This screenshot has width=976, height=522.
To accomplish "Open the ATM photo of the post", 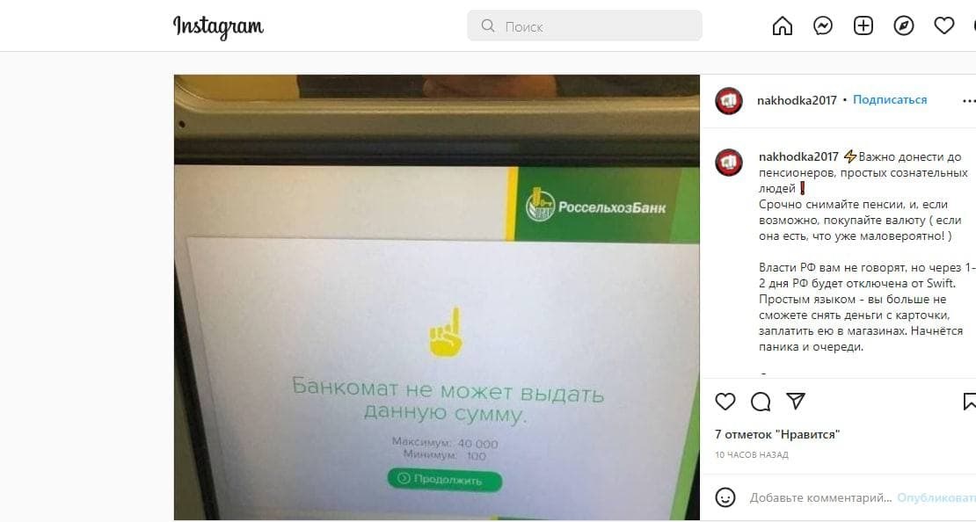I will [436, 297].
